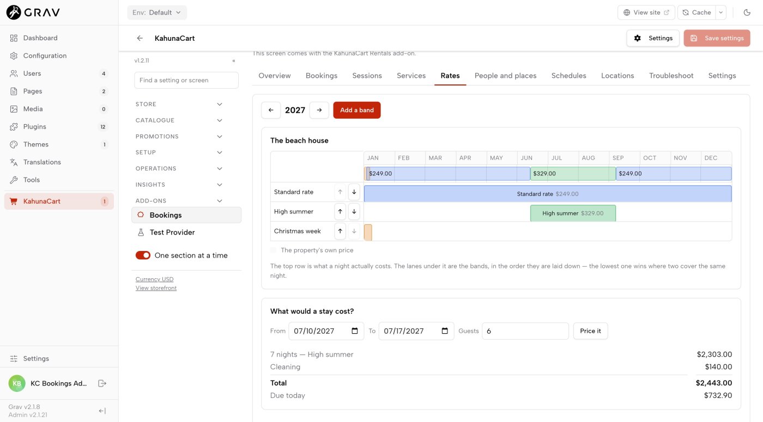763x422 pixels.
Task: Switch to the Bookings tab
Action: point(322,76)
